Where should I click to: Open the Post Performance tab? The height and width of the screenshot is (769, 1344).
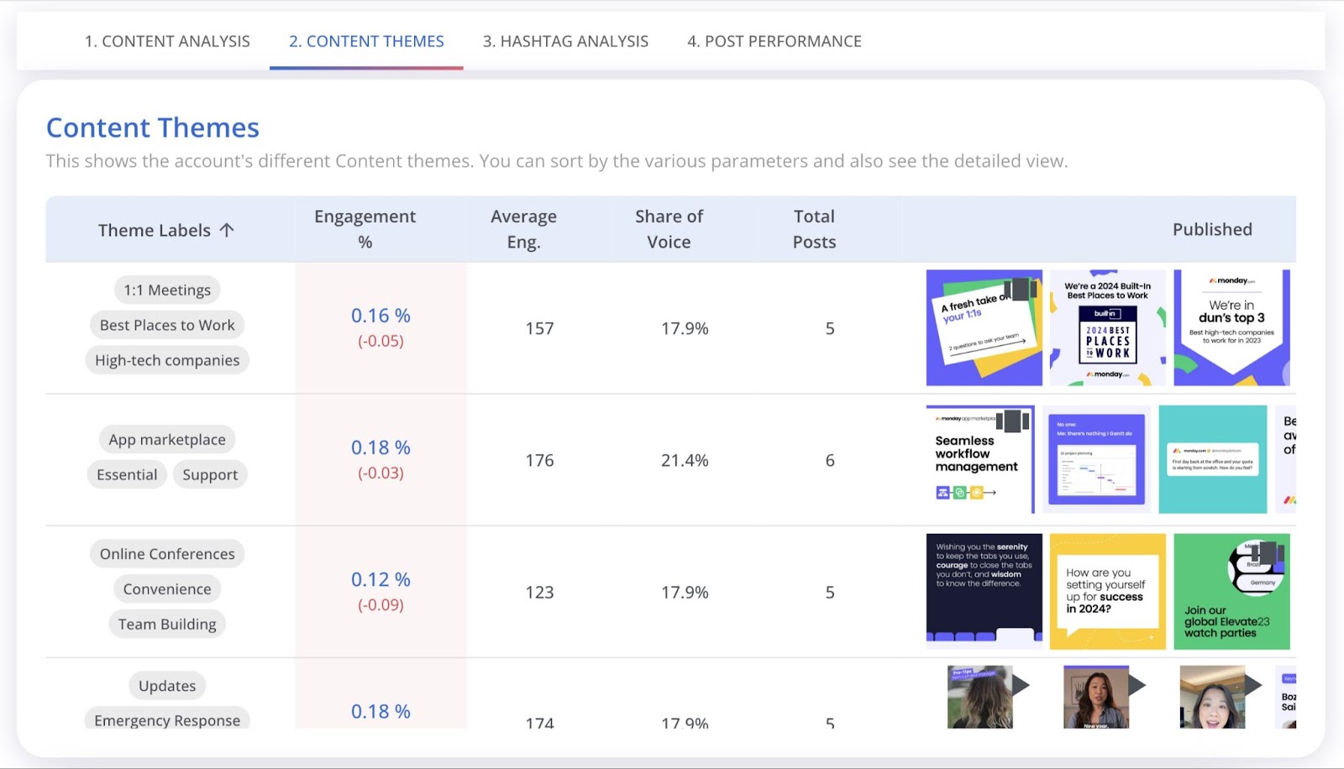774,40
